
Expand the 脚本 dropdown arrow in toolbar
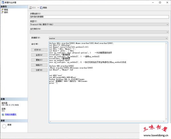[x=38, y=7]
